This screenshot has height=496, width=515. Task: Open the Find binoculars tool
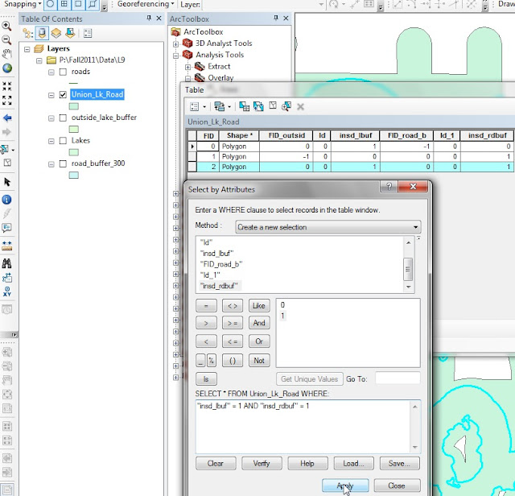6,263
